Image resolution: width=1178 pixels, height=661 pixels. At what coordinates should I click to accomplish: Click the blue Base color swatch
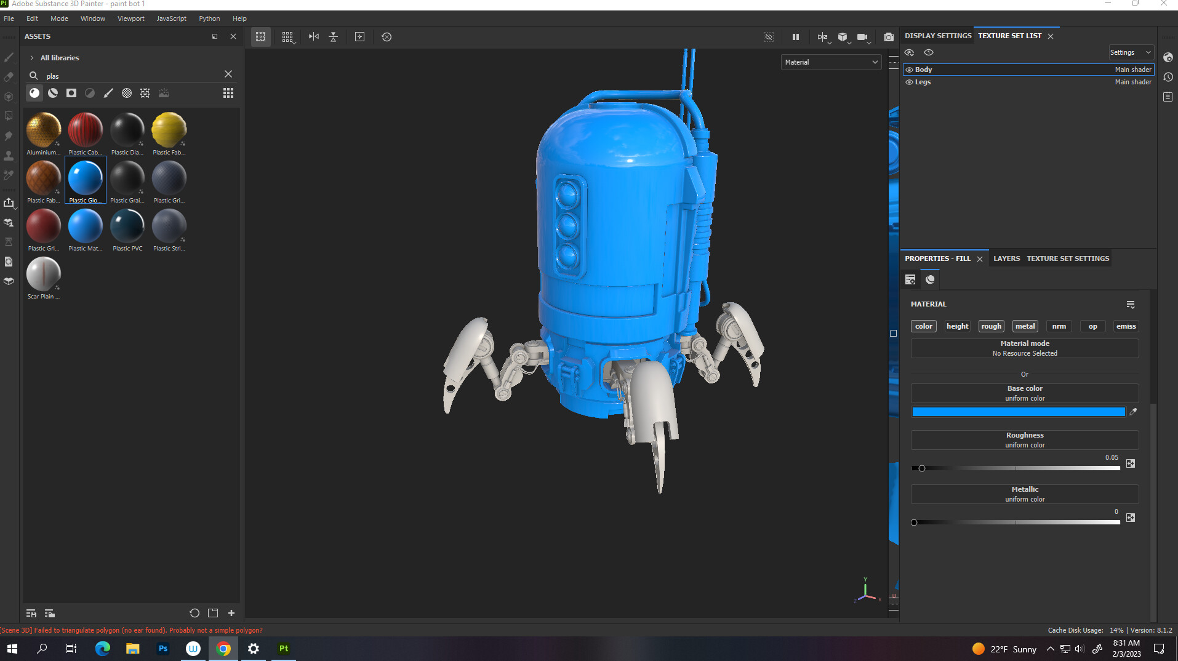[1018, 412]
